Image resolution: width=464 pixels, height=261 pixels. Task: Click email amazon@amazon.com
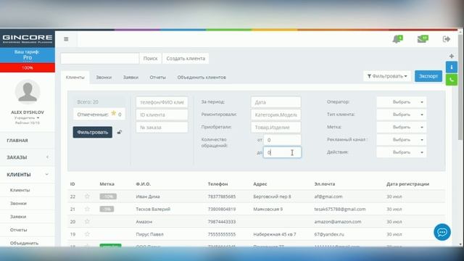click(x=338, y=222)
